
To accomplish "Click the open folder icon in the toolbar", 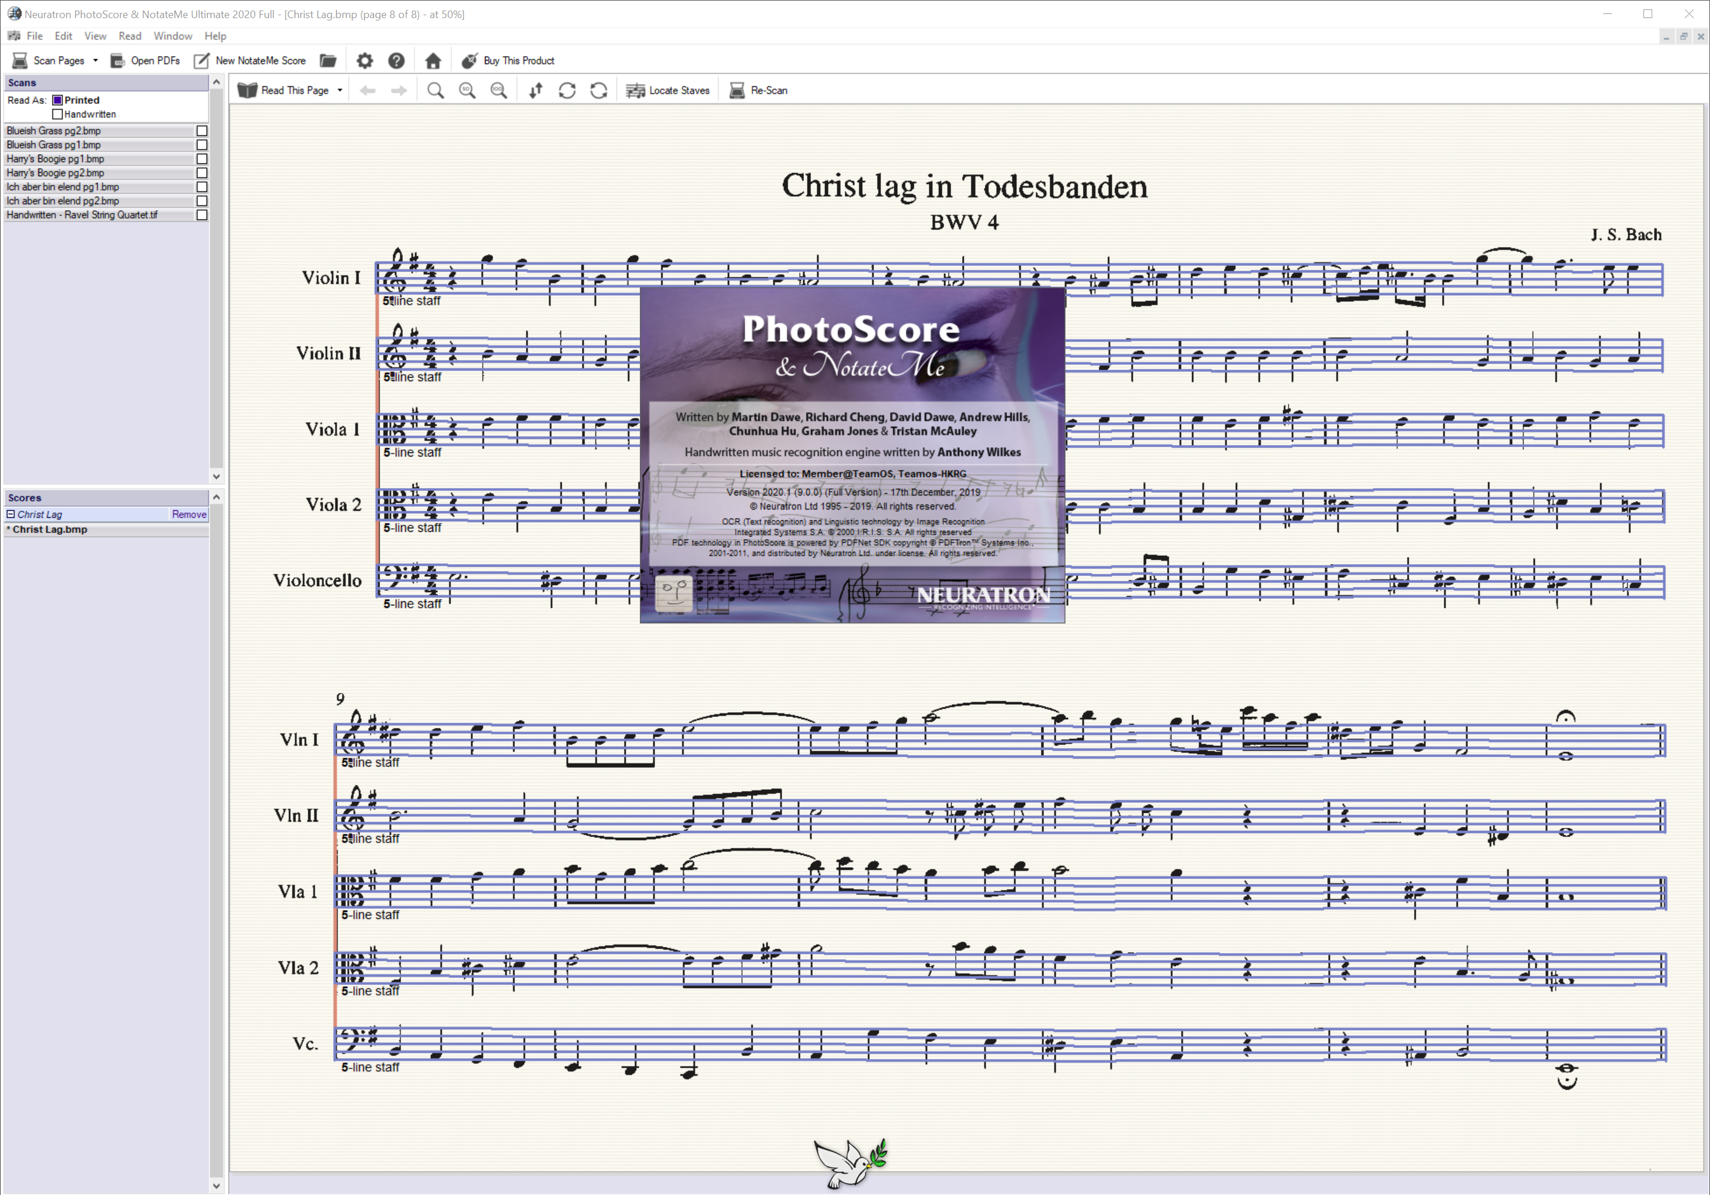I will [x=328, y=60].
